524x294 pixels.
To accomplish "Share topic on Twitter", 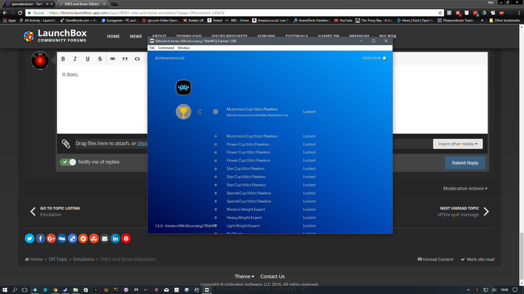I will pos(29,238).
